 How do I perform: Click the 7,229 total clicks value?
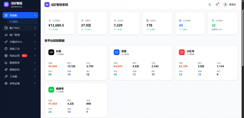pyautogui.click(x=118, y=25)
